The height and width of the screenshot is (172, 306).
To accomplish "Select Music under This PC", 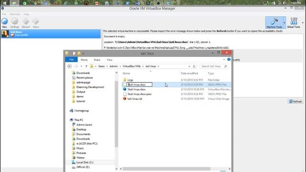I will [x=80, y=148].
